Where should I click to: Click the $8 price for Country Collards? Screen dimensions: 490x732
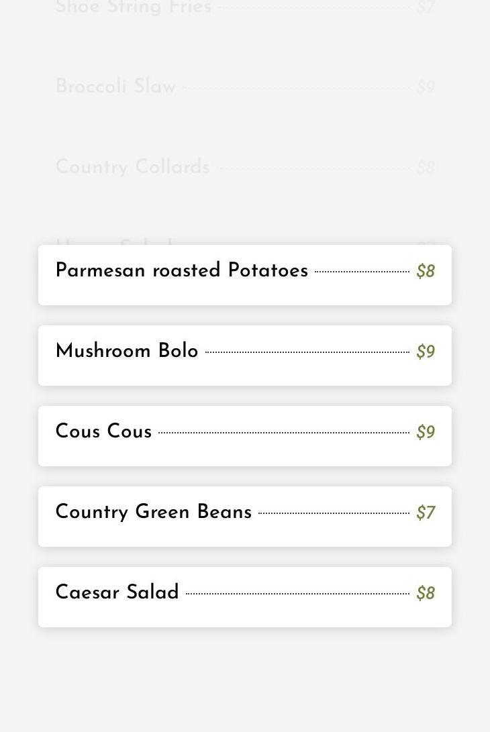pyautogui.click(x=426, y=168)
